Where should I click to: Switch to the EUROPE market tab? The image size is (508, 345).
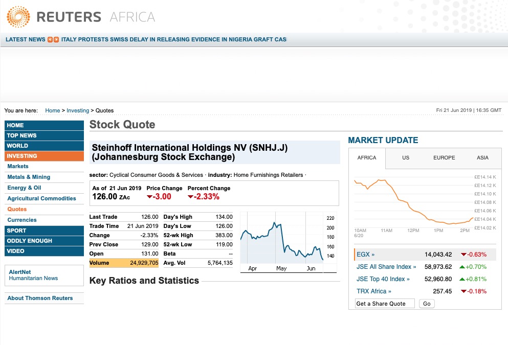click(444, 158)
